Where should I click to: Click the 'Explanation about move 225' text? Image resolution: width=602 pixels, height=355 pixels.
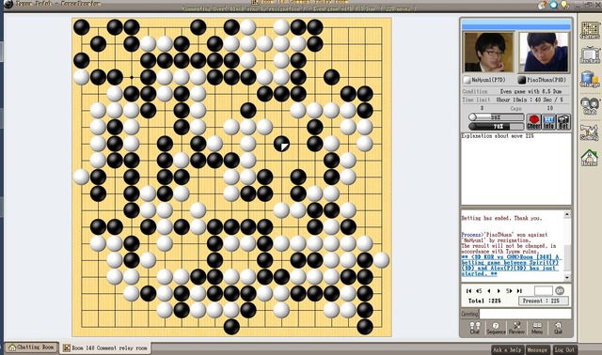498,136
